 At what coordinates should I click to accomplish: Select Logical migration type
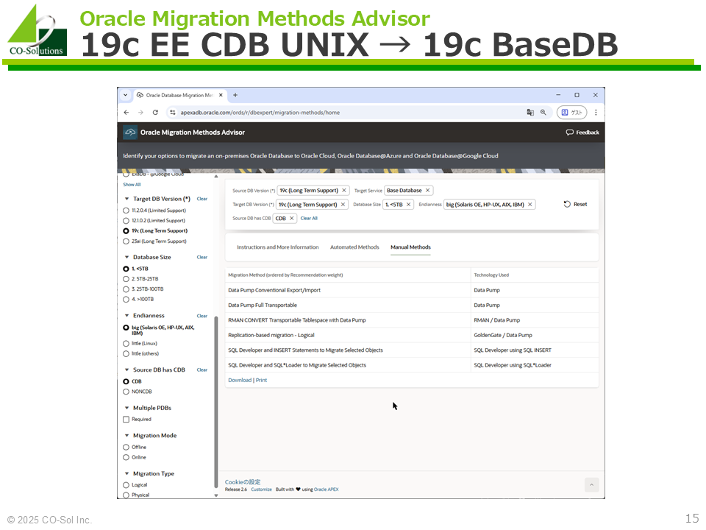126,485
